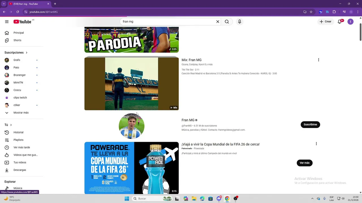Open the Windows Start menu
Screen dimensions: 362x203
click(x=127, y=198)
